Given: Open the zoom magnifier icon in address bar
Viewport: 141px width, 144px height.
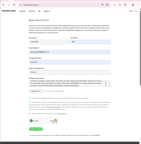Looking at the screenshot, I should (x=103, y=5).
